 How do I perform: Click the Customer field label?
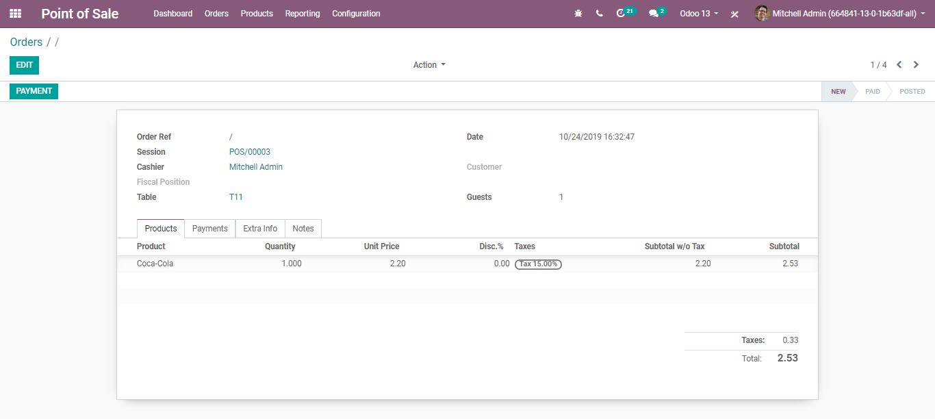point(485,167)
